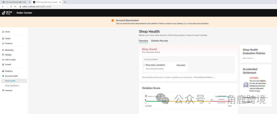Screen dimensions: 277x114
Task: Click the 'here' contact link in banner
Action: click(185, 23)
